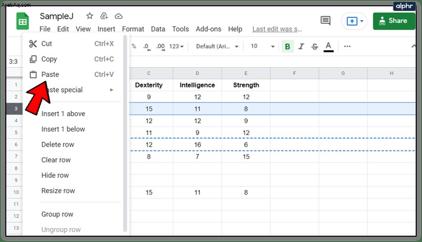
Task: Open the 123 number format dropdown
Action: click(176, 46)
